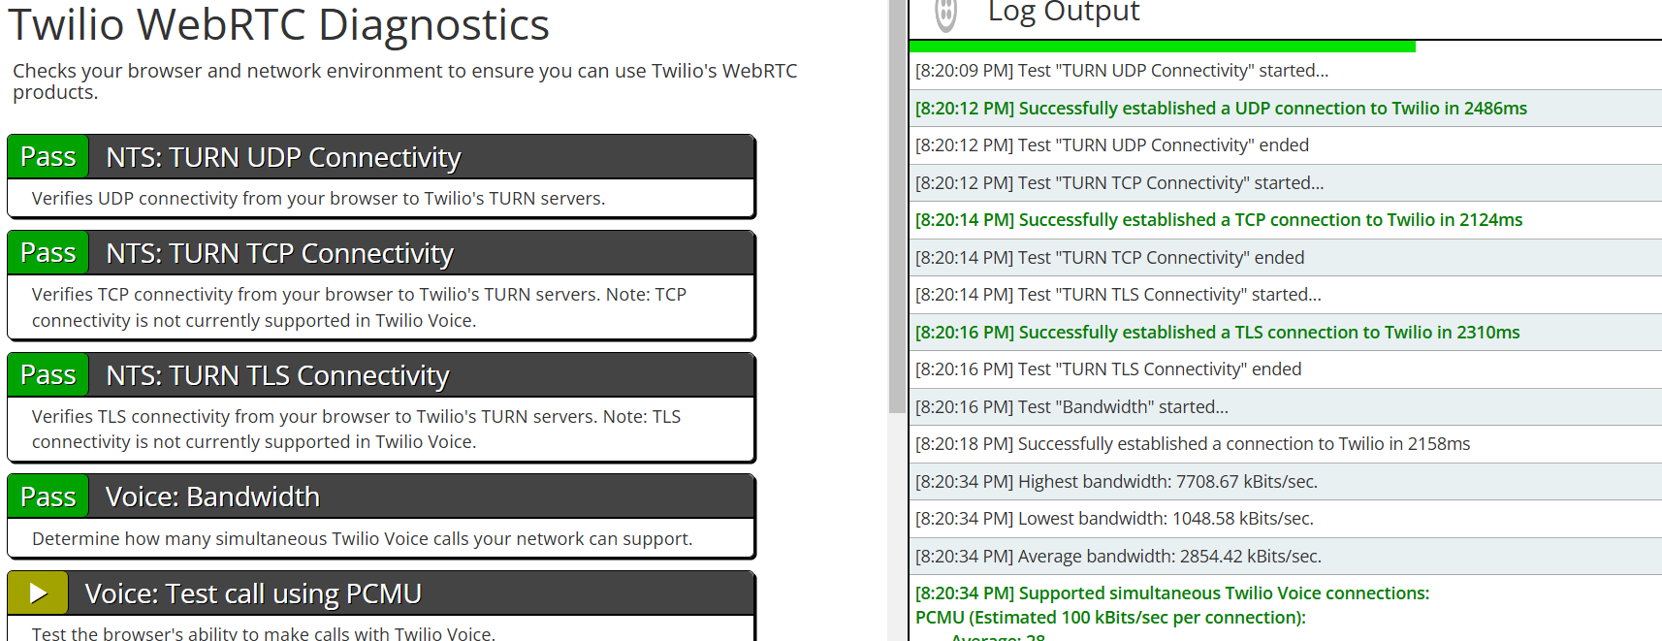
Task: Select log line Supported simultaneous Twilio Voice connections
Action: pyautogui.click(x=1172, y=593)
